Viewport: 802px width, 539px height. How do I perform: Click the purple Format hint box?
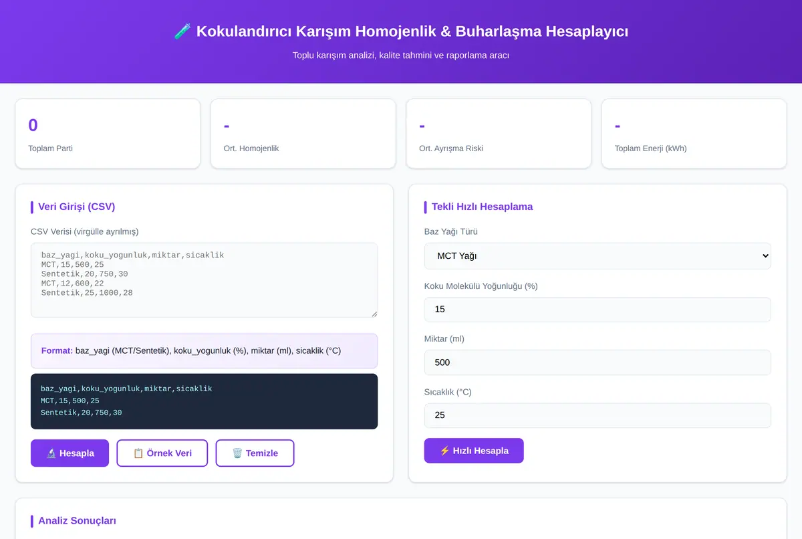click(204, 351)
